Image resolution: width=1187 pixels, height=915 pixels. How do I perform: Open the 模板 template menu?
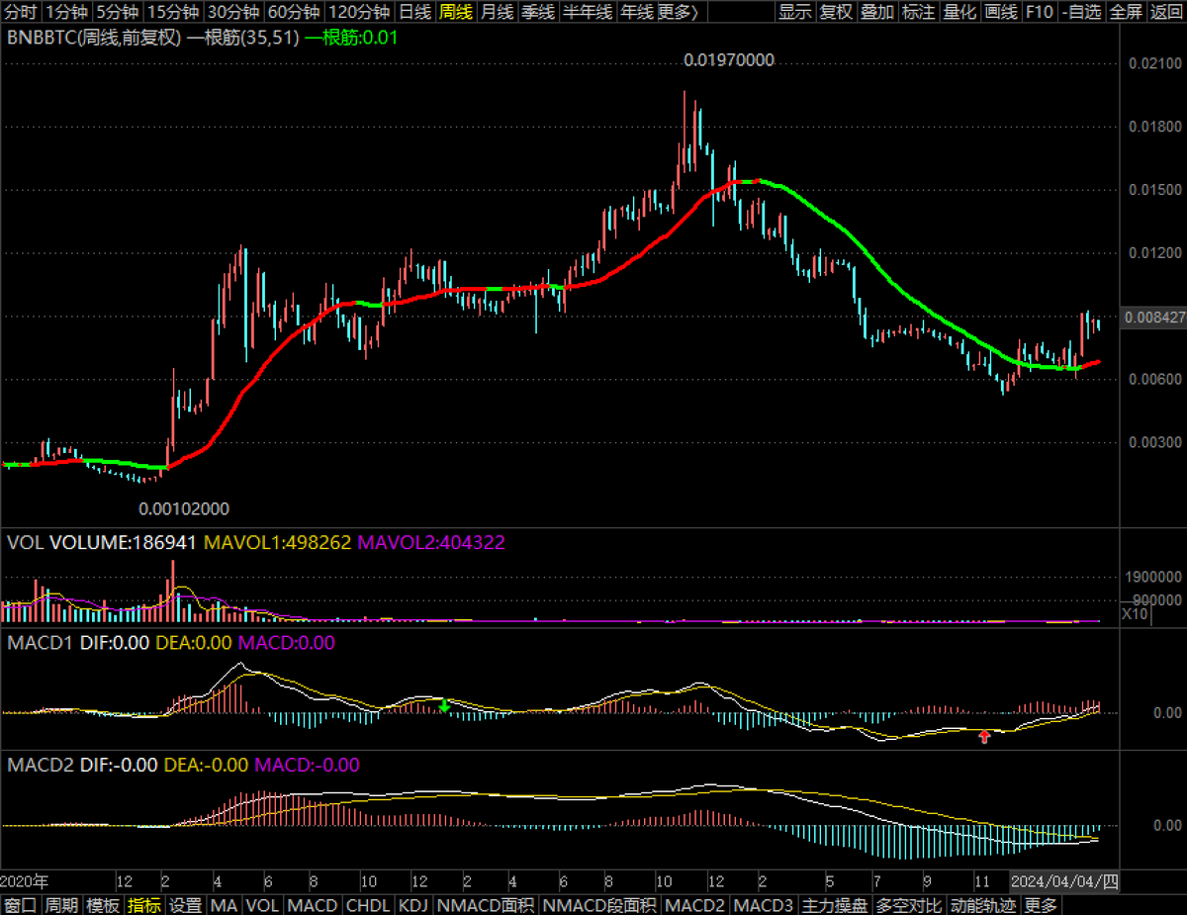point(103,905)
